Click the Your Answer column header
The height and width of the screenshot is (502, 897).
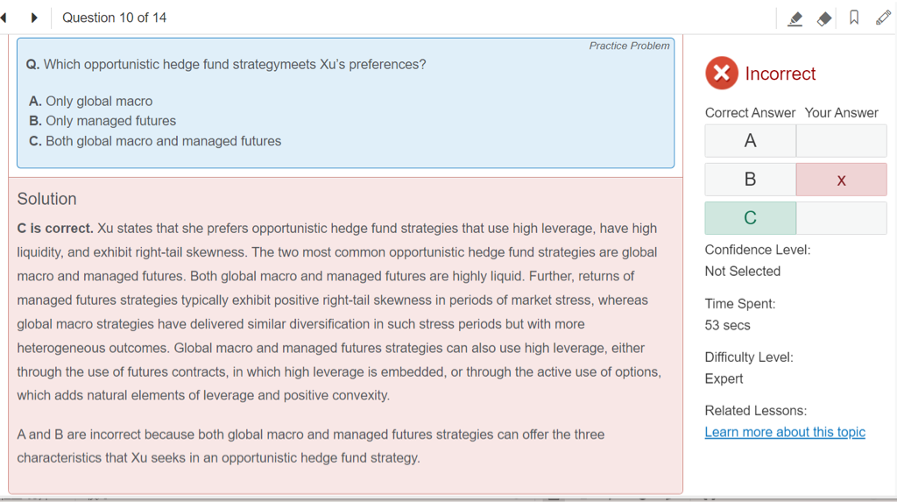point(841,113)
